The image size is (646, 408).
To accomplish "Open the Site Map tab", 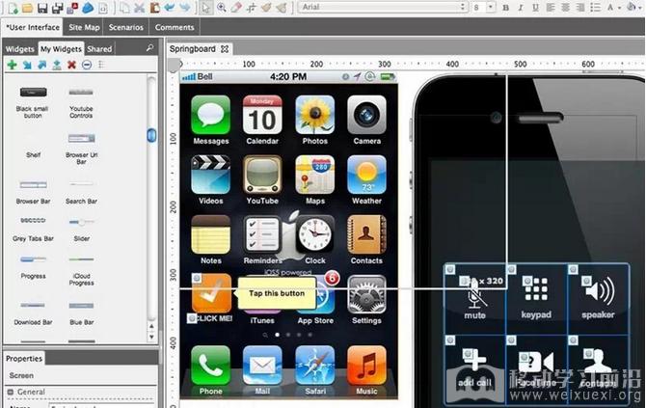I will 84,27.
